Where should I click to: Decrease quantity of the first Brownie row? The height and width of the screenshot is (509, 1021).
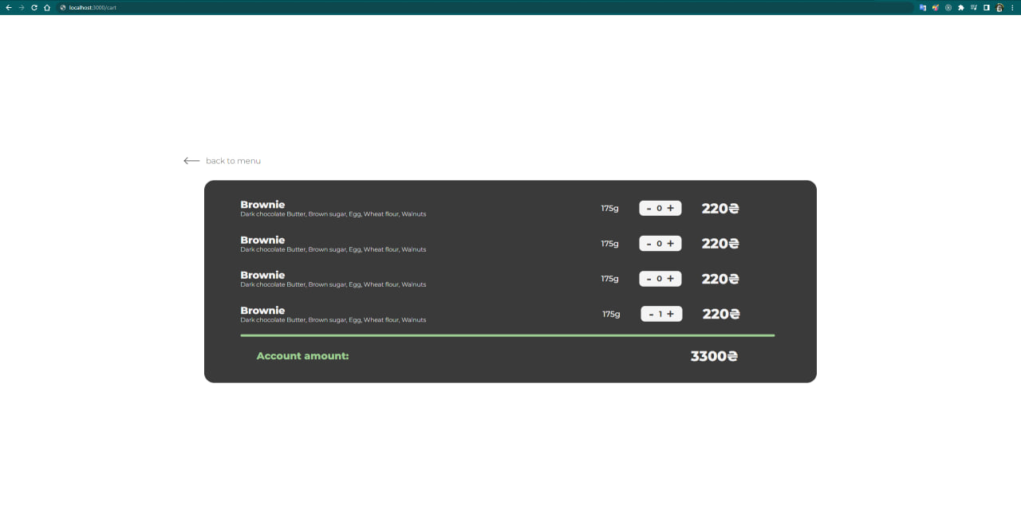pyautogui.click(x=648, y=209)
